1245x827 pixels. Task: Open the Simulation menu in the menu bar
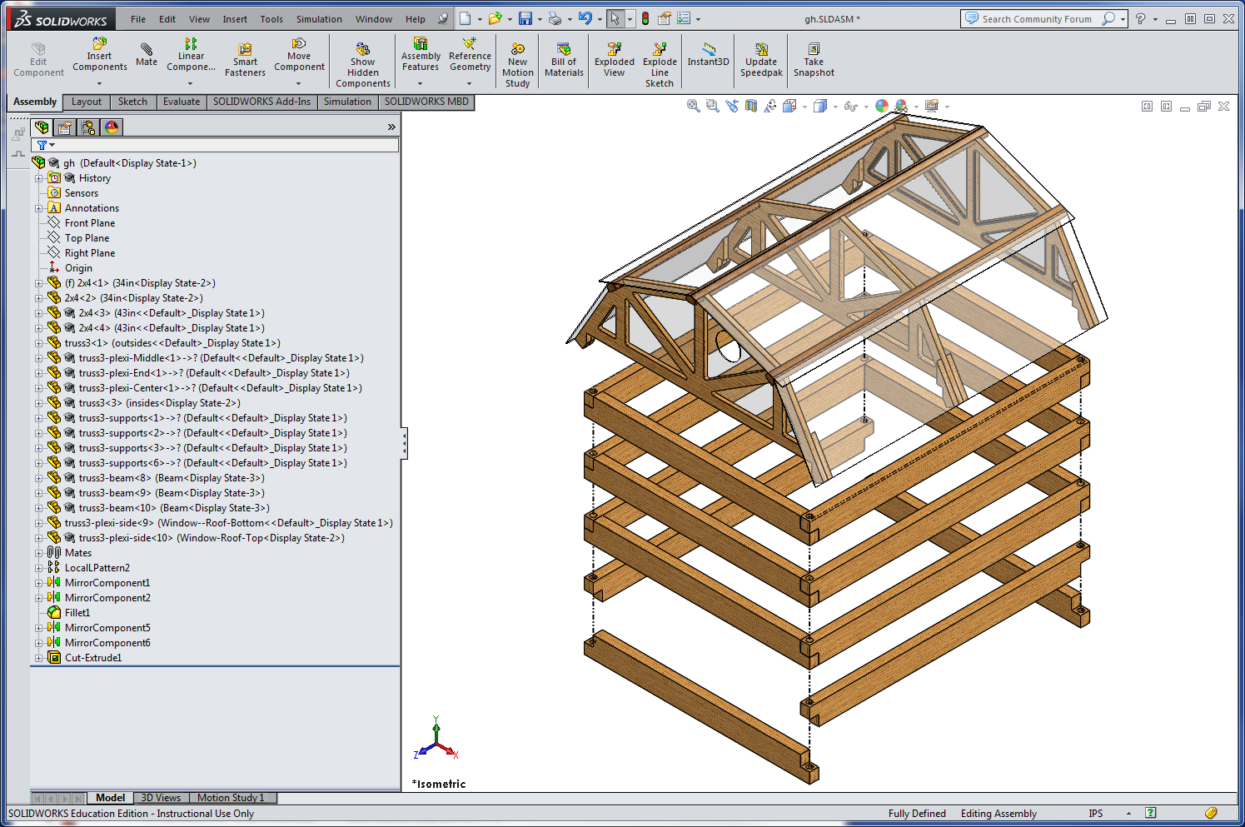click(x=319, y=19)
